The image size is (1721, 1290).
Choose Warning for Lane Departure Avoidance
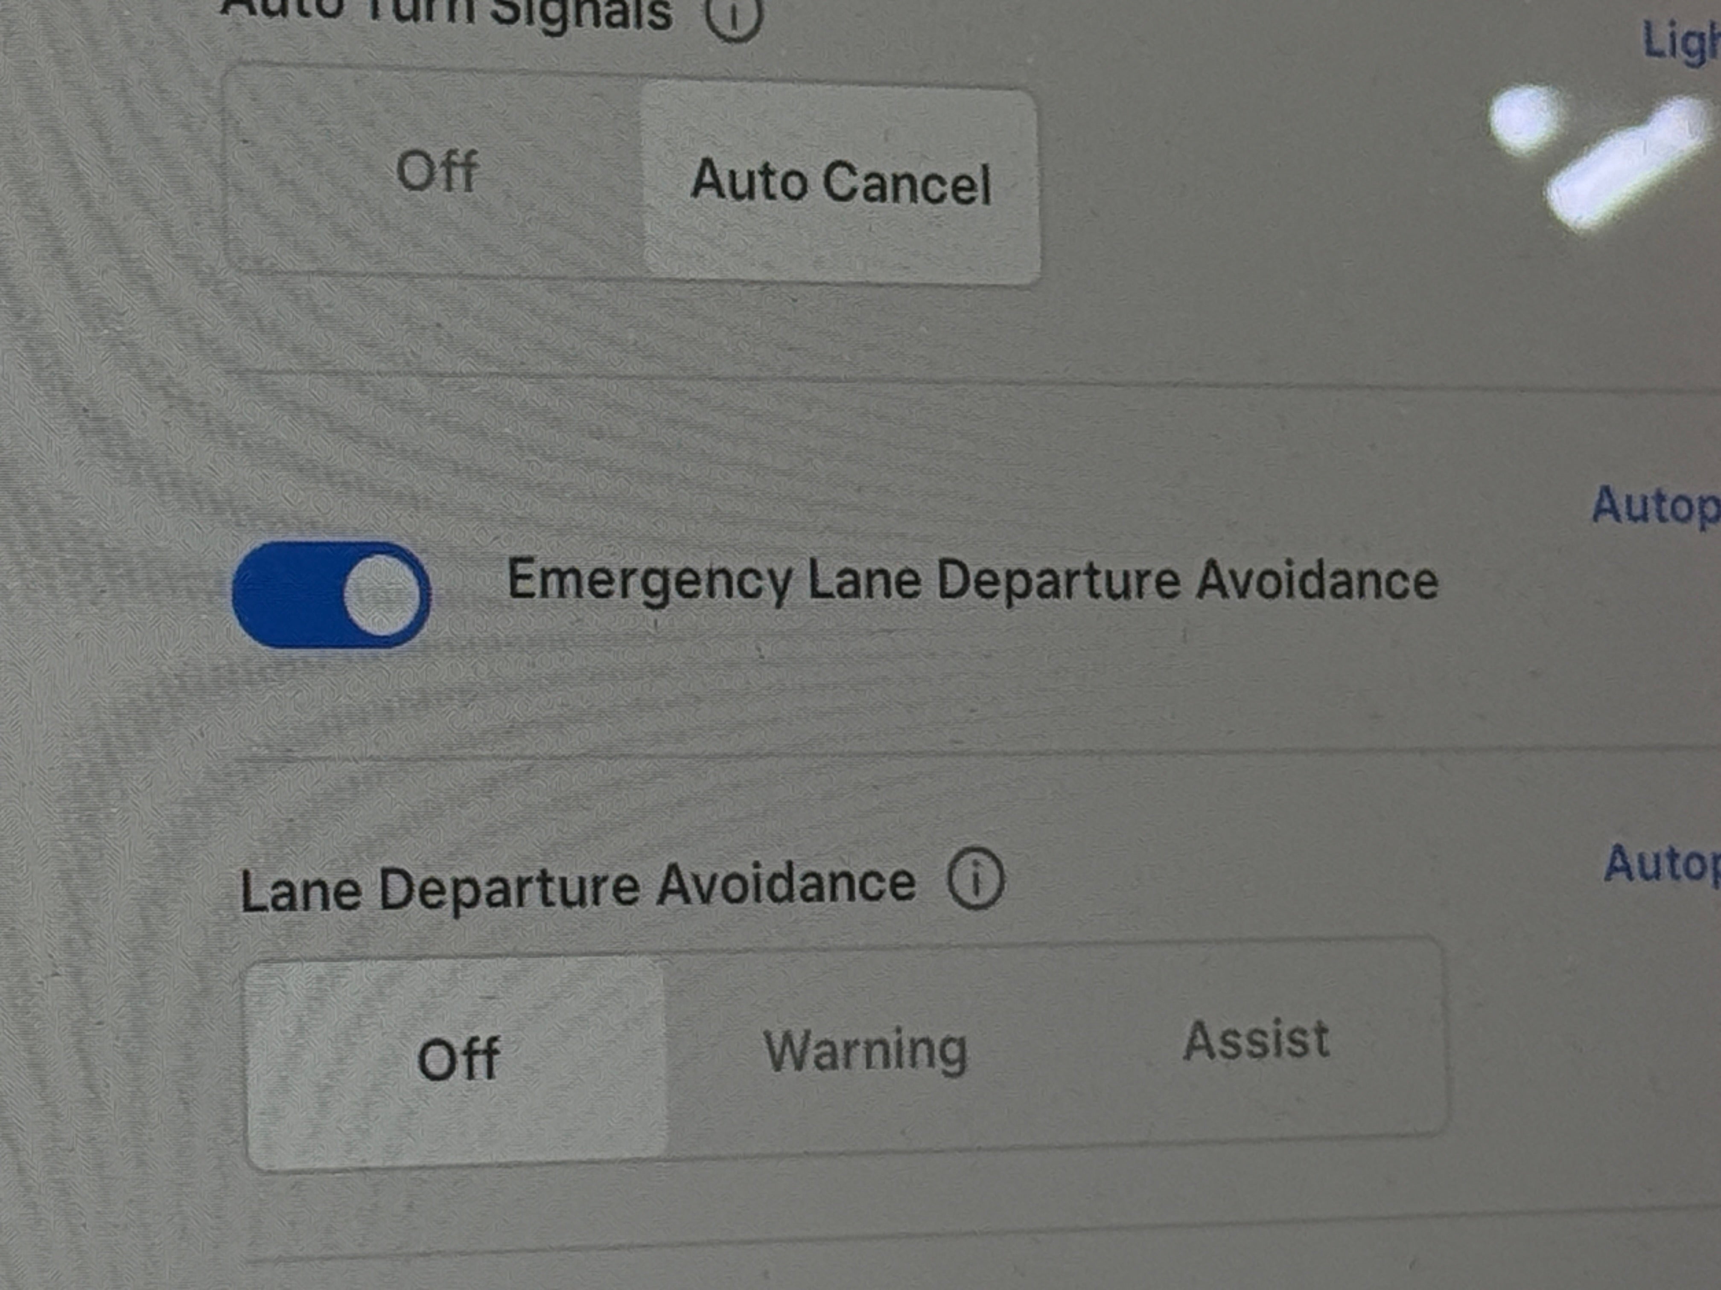(x=865, y=1051)
